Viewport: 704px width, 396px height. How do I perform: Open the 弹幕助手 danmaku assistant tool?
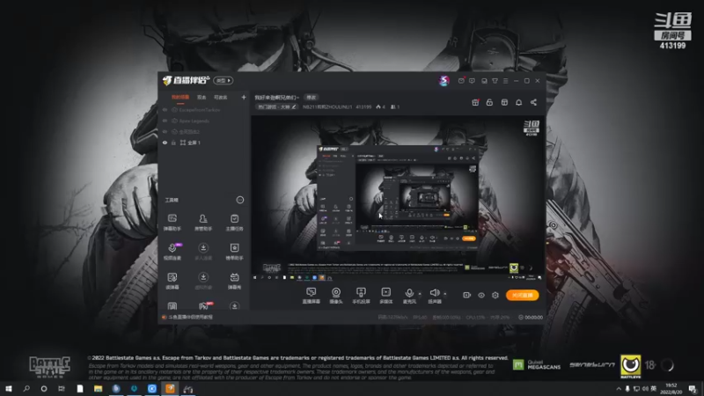[x=172, y=223]
